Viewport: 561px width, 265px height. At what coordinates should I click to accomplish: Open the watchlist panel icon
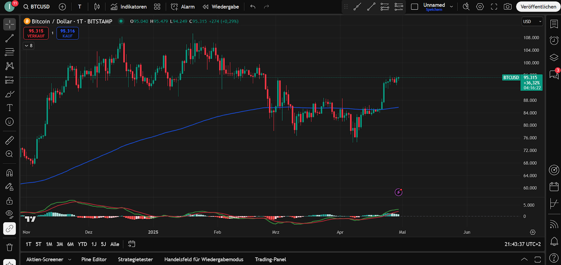tap(554, 24)
